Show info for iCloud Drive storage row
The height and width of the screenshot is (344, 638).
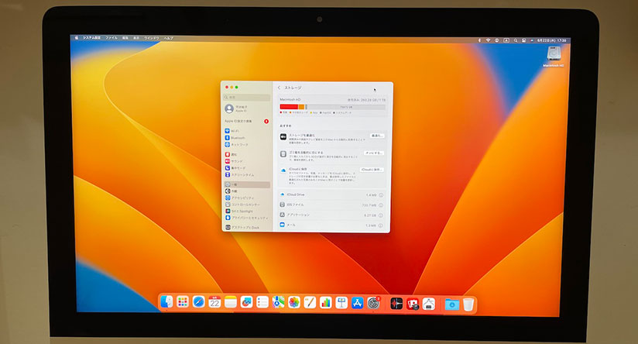(x=381, y=195)
